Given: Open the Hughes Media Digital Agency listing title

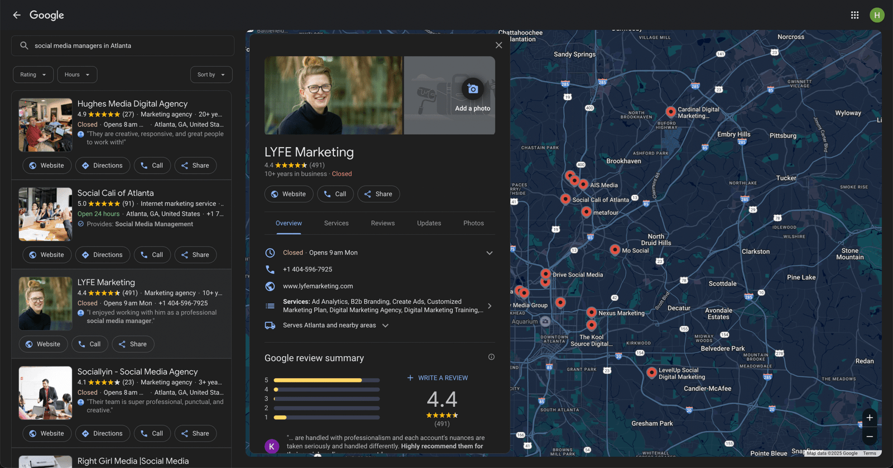Looking at the screenshot, I should point(132,104).
